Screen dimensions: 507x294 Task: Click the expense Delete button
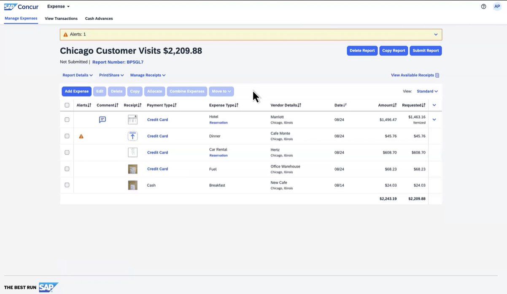click(117, 91)
